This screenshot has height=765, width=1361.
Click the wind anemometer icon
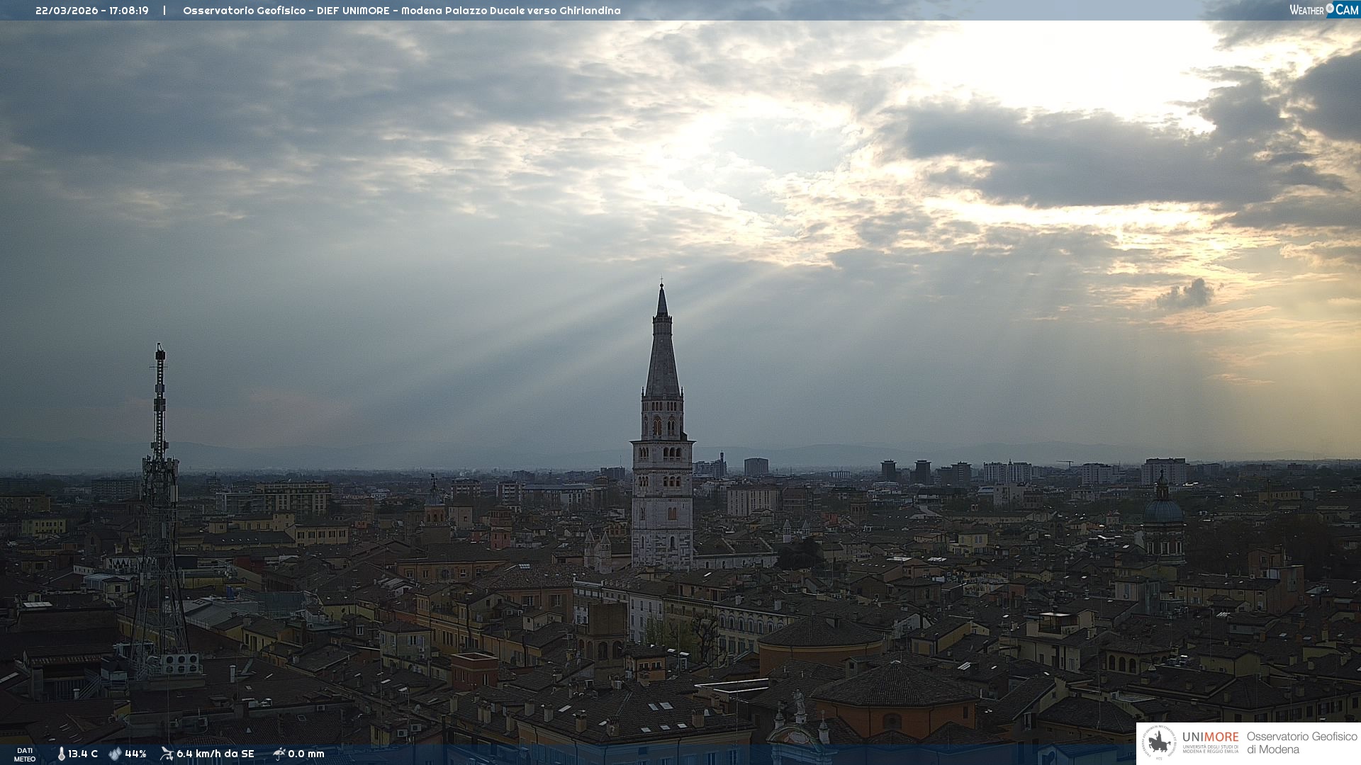(167, 754)
